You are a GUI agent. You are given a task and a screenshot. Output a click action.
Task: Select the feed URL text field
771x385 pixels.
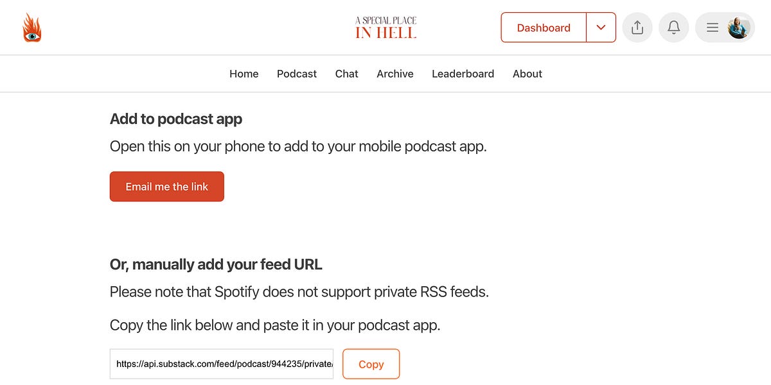[221, 364]
